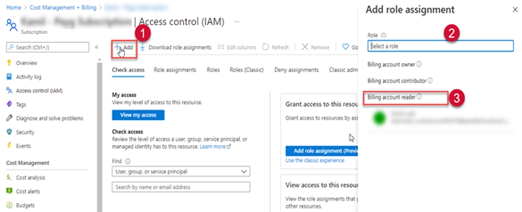Switch to Deny assignments tab

[296, 70]
